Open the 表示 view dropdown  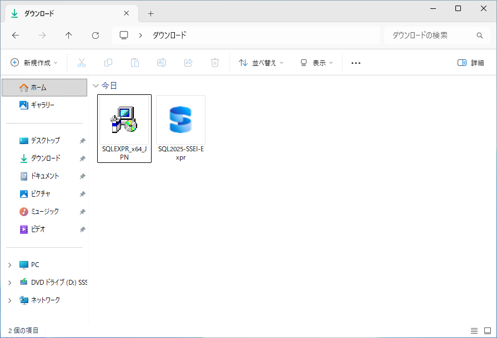tap(317, 63)
